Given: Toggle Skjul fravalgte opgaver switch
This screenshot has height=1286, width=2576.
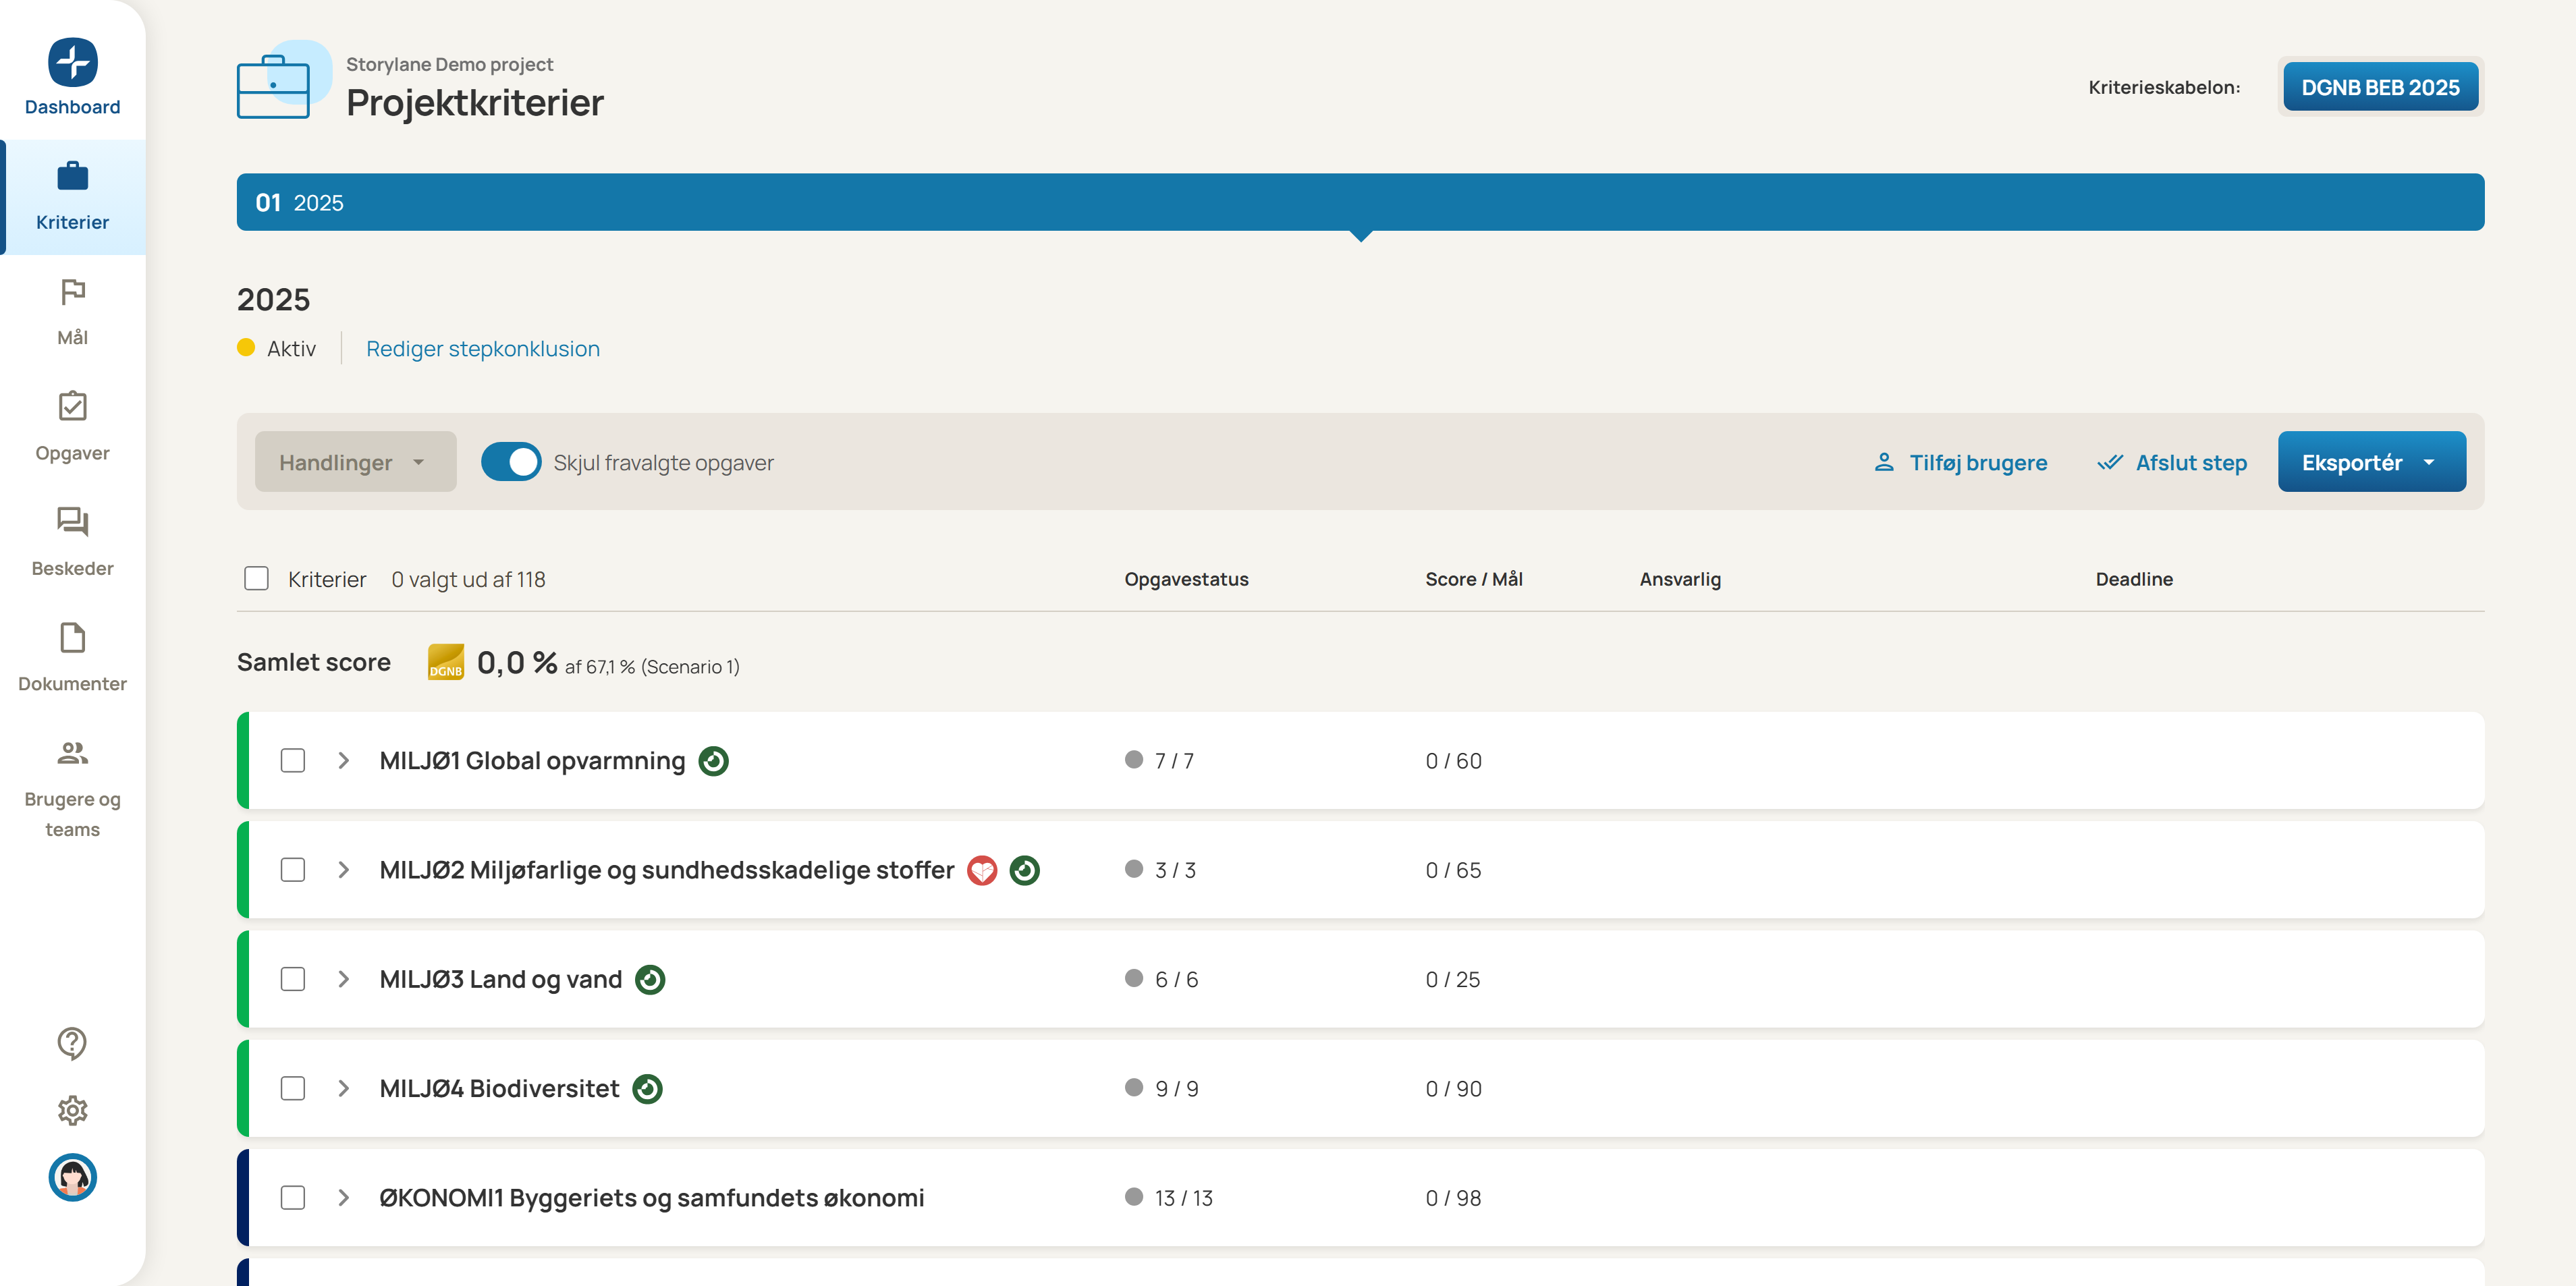Looking at the screenshot, I should coord(511,462).
